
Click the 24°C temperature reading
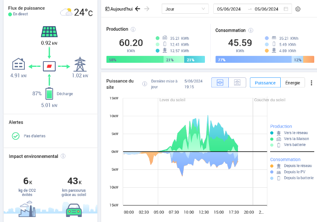pos(83,12)
